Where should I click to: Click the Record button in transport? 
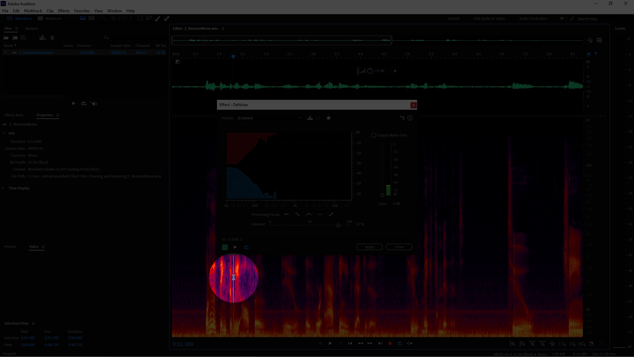point(390,343)
